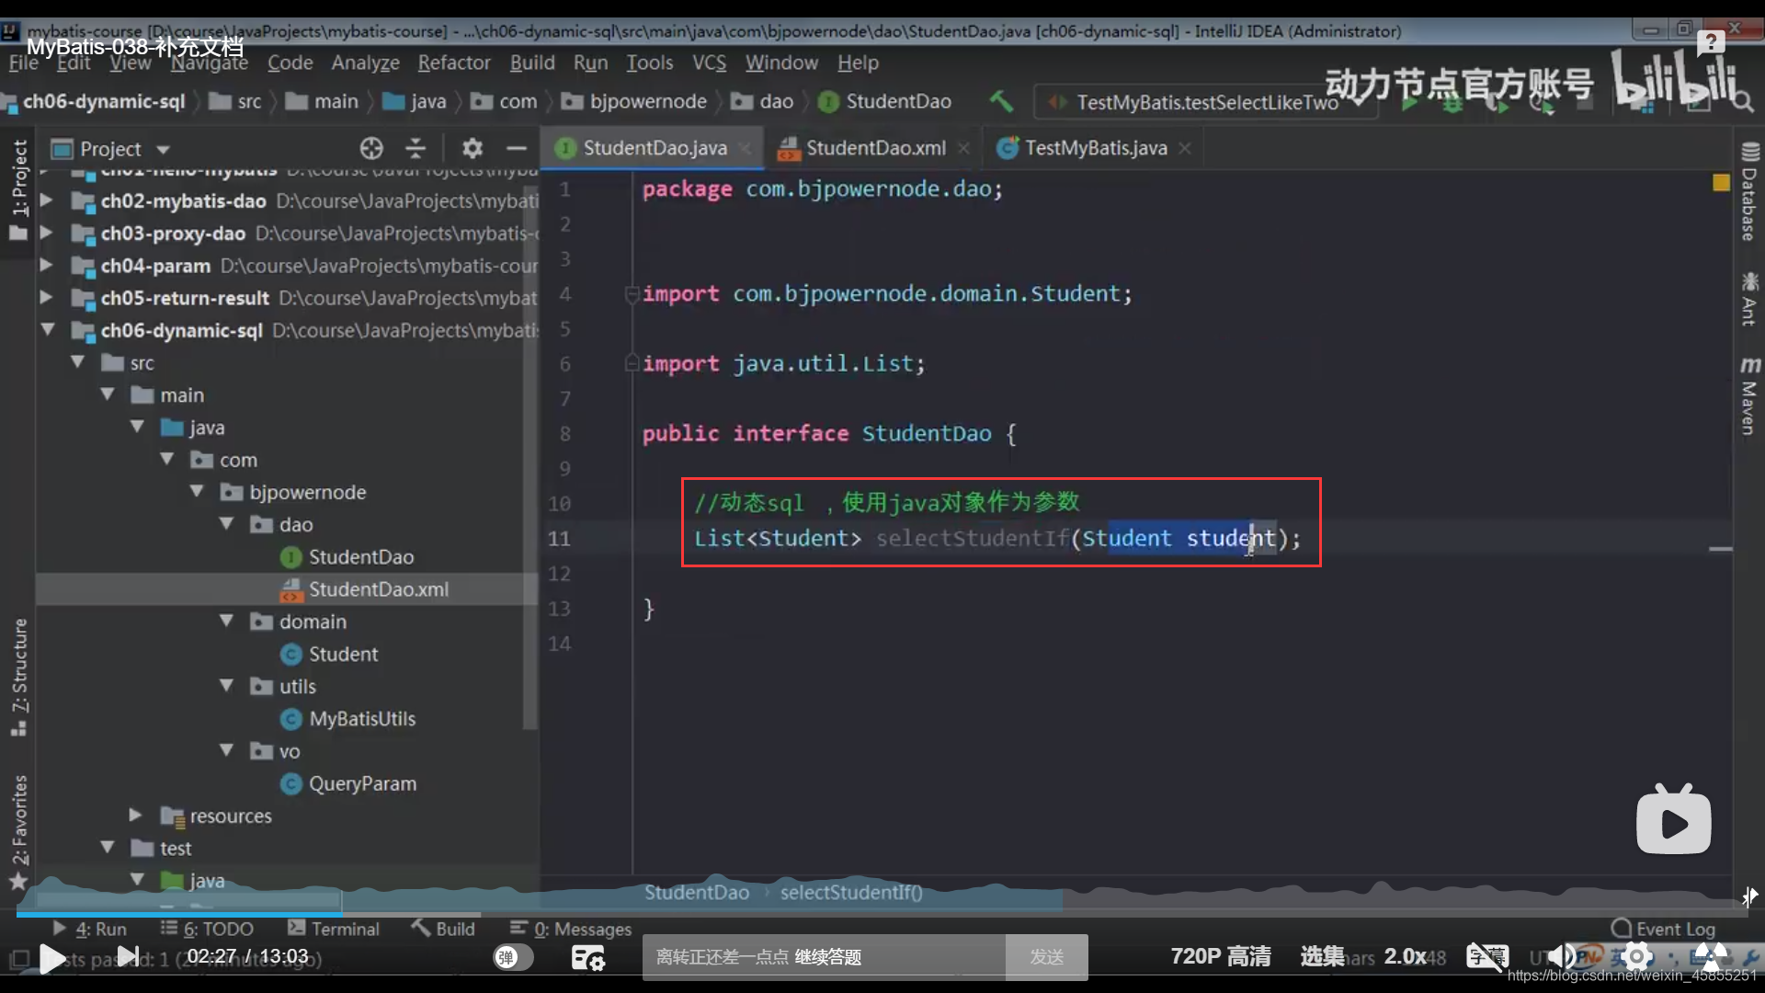Open the VCS menu
This screenshot has height=993, width=1765.
click(709, 63)
